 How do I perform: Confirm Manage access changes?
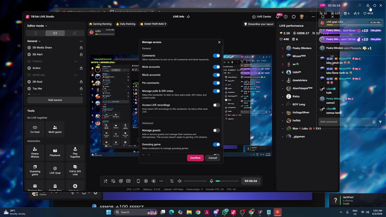click(x=195, y=158)
